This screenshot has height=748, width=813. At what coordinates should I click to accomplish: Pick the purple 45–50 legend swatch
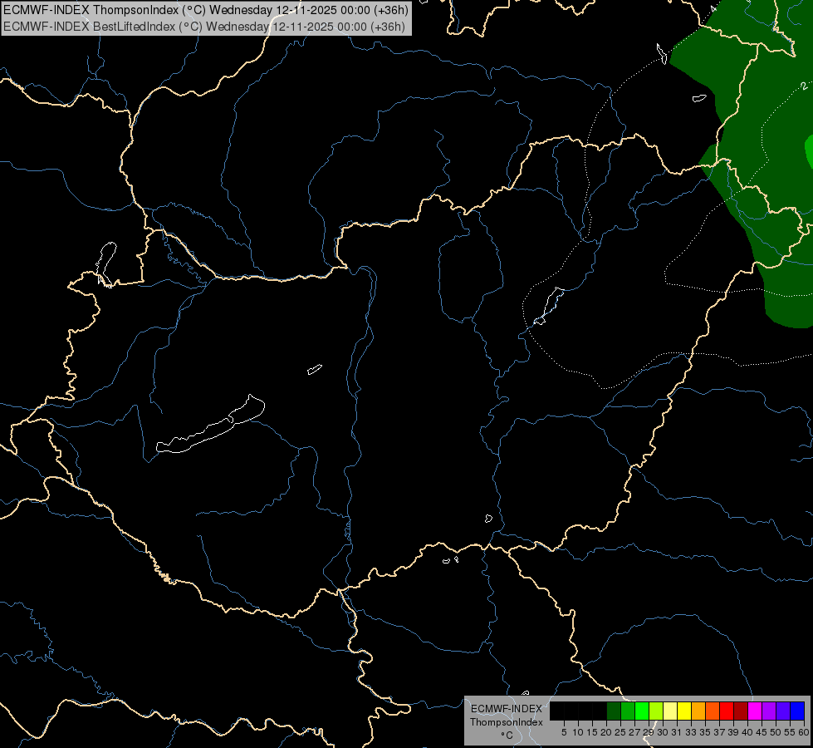769,711
